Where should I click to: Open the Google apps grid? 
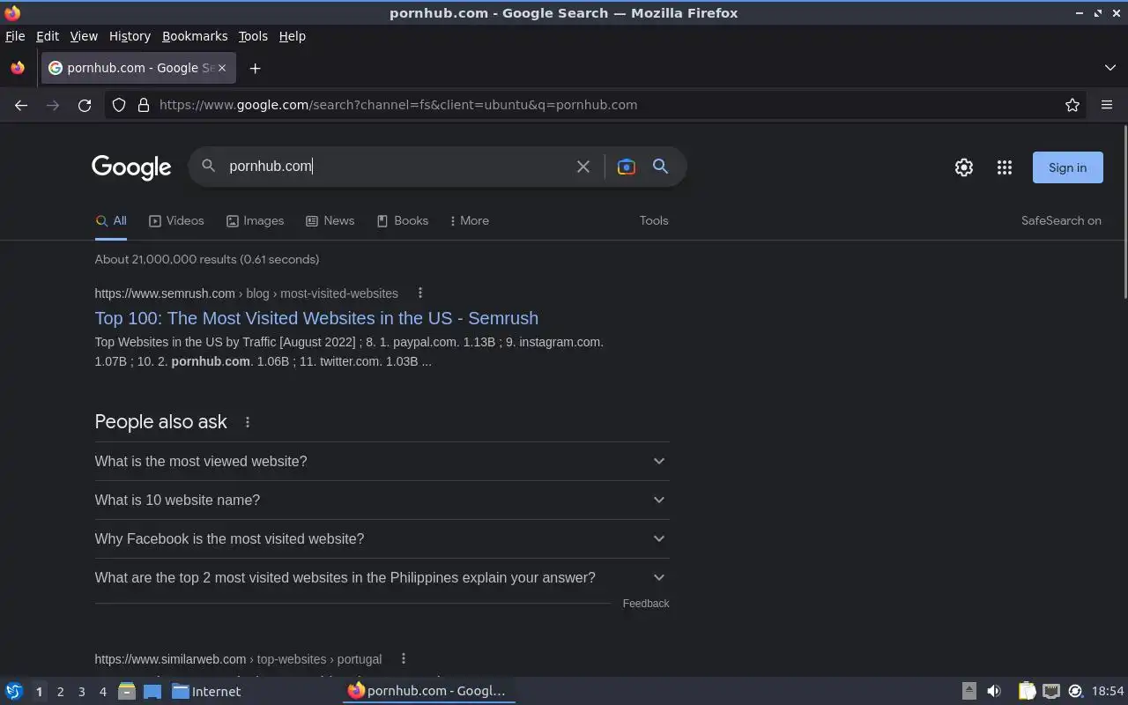pyautogui.click(x=1004, y=167)
